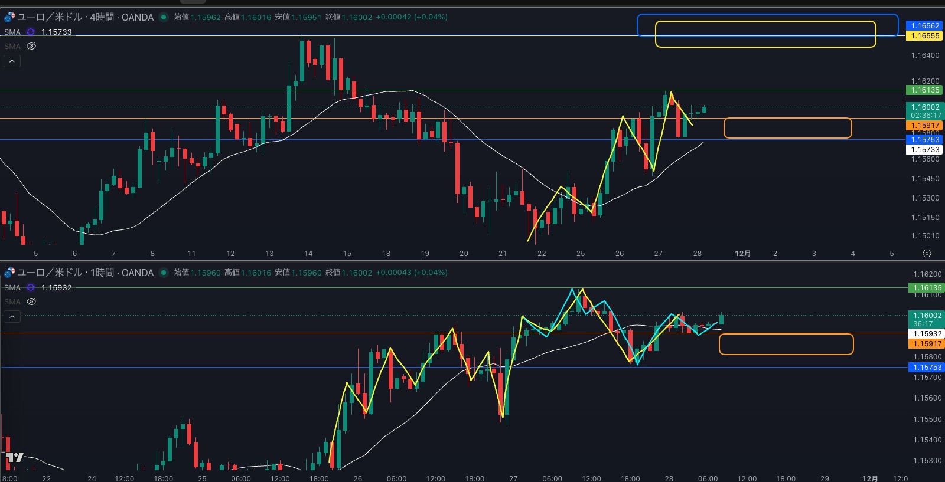Click the green market status dot on 4-hour chart
Viewport: 945px width, 482px height.
pyautogui.click(x=164, y=17)
